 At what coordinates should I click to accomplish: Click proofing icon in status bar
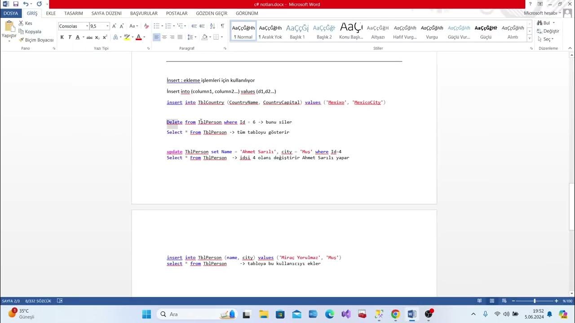(x=60, y=301)
